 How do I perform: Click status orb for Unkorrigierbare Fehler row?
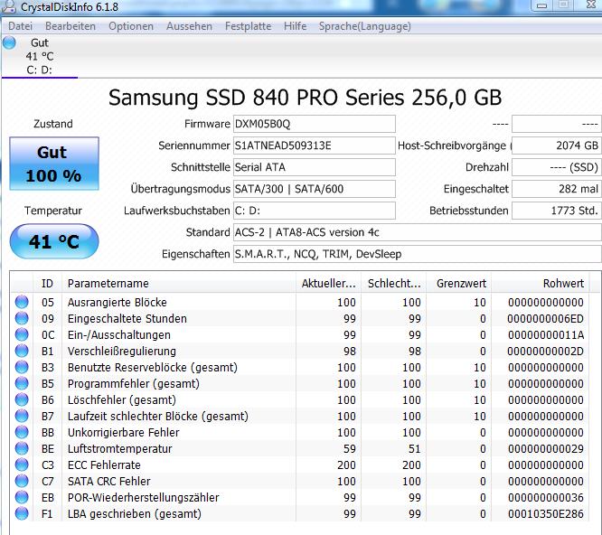click(x=22, y=432)
